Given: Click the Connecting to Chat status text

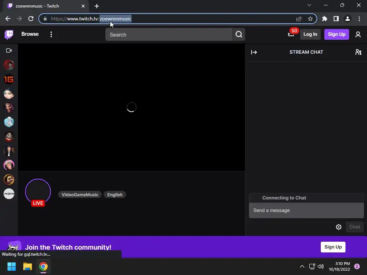Looking at the screenshot, I should (284, 198).
